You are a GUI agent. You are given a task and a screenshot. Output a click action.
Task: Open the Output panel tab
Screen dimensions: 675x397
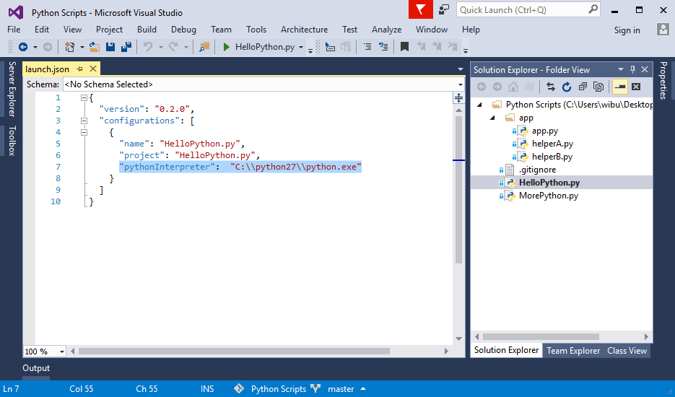coord(36,368)
